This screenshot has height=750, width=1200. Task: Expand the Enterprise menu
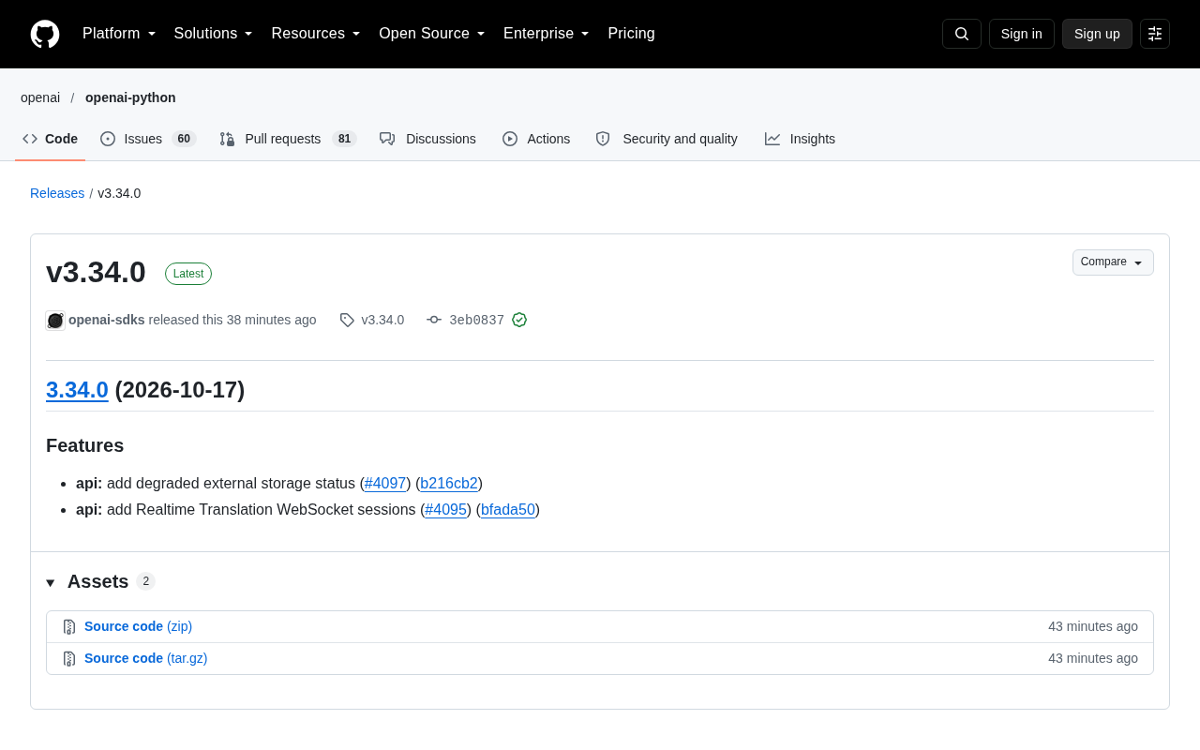click(547, 34)
